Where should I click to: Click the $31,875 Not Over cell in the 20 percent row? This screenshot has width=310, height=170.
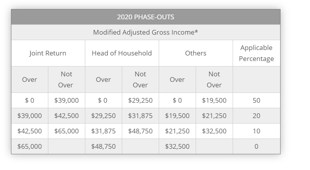click(140, 116)
